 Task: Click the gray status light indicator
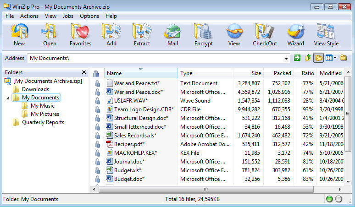[338, 199]
